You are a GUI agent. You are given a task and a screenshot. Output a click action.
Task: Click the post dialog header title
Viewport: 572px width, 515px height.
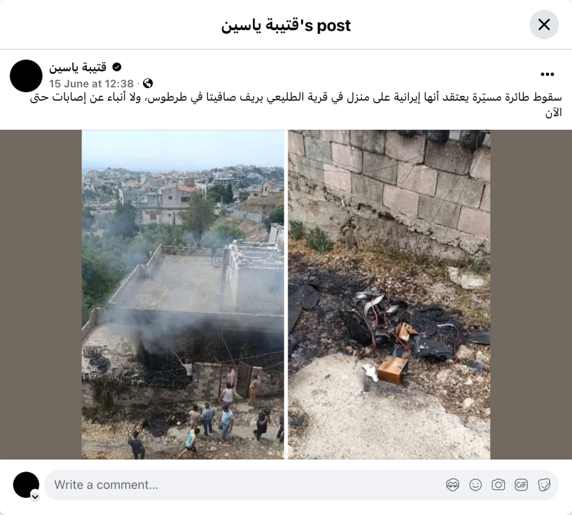tap(285, 26)
